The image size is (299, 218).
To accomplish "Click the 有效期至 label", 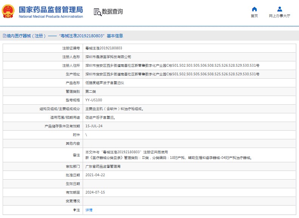I will [x=72, y=192].
